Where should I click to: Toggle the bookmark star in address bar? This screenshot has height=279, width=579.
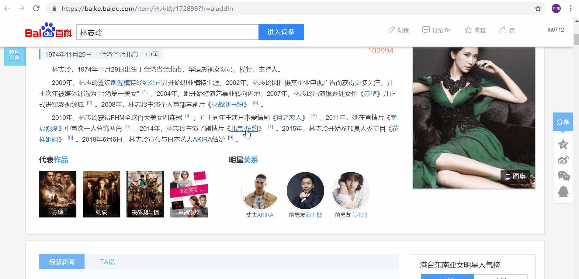538,8
